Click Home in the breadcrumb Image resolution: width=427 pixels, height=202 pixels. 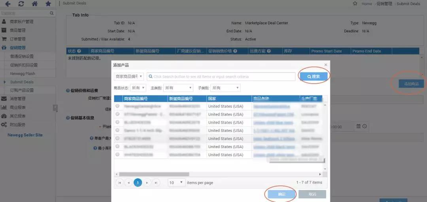tap(367, 4)
